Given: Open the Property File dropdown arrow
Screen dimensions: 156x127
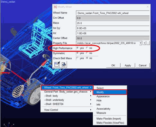Looking at the screenshot, I should click(141, 43).
